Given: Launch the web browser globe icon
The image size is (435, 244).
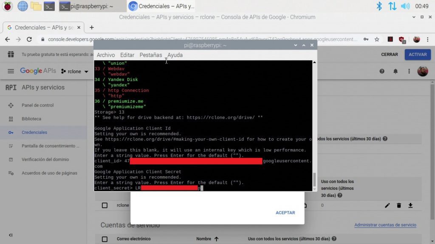Looking at the screenshot, I should click(x=23, y=6).
